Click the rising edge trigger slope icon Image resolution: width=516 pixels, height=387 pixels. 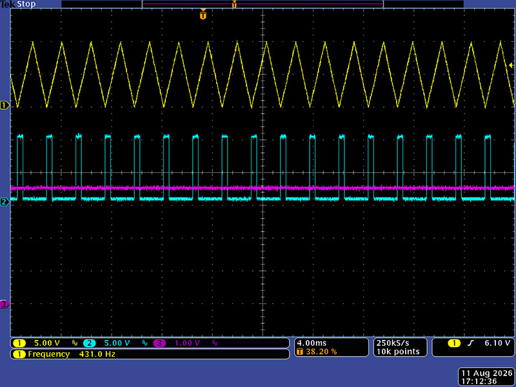[471, 343]
